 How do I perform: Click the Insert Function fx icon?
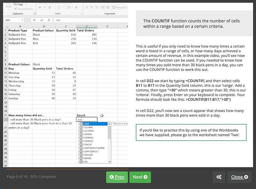(49, 20)
